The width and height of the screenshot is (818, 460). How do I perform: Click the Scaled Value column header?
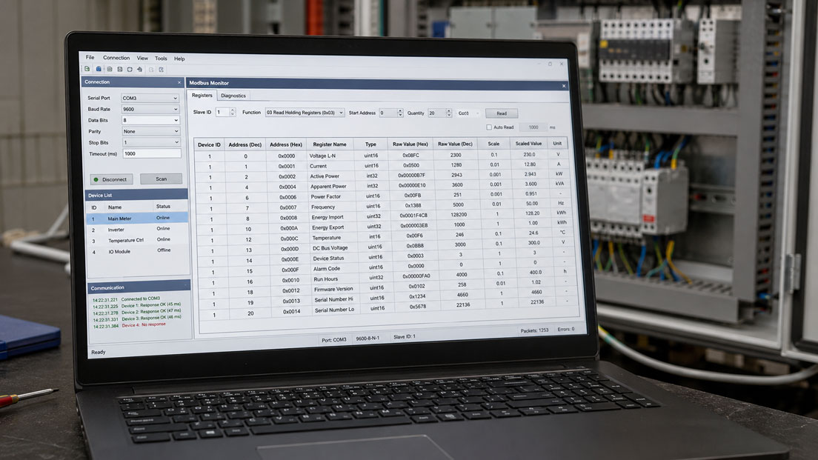point(528,144)
